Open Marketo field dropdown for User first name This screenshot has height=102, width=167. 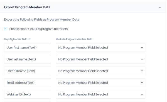pyautogui.click(x=100, y=48)
